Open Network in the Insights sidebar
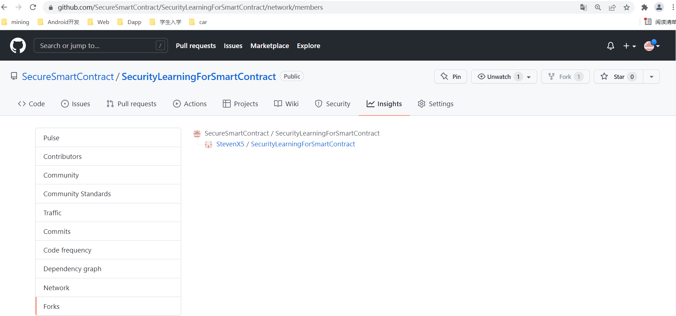676x316 pixels. tap(108, 288)
